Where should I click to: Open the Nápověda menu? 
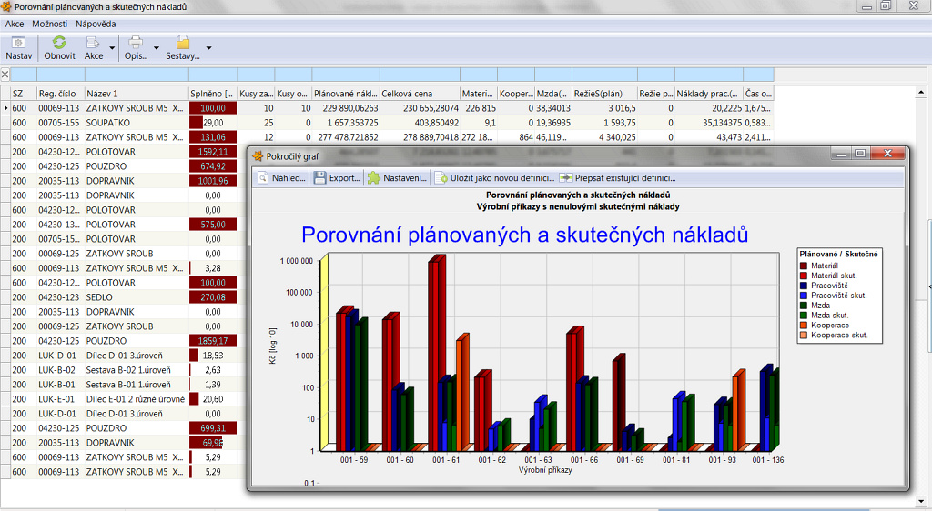coord(96,23)
